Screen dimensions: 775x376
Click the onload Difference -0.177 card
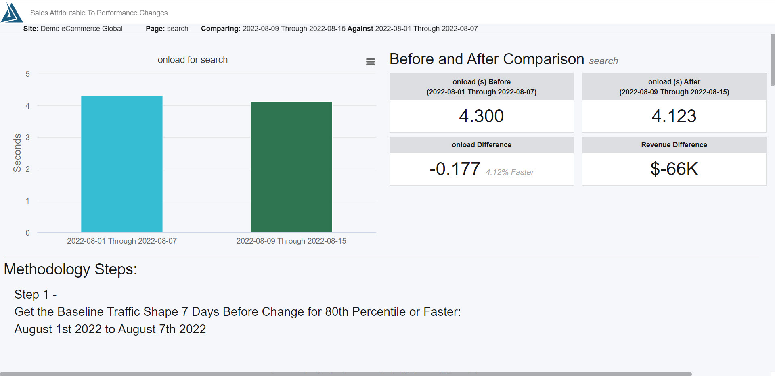(482, 161)
